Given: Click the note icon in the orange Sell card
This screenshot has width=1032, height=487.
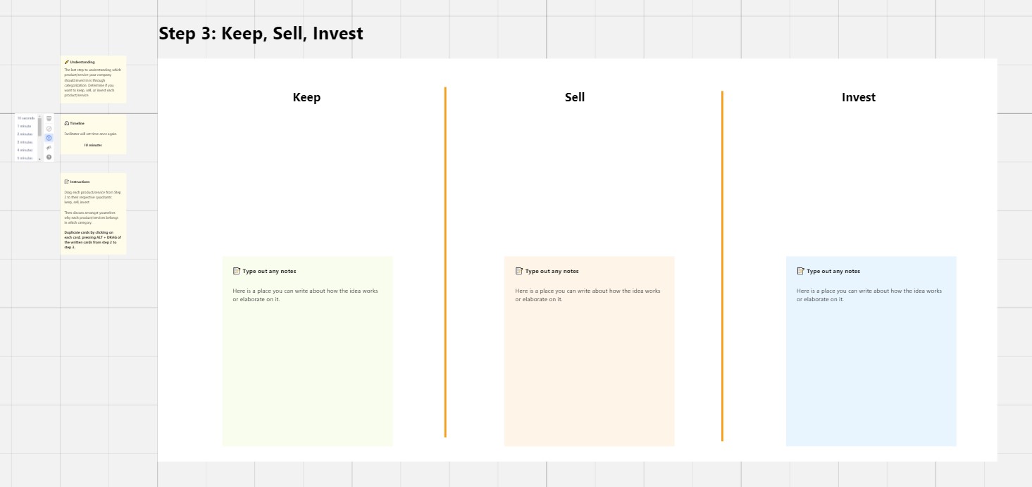Looking at the screenshot, I should click(519, 271).
